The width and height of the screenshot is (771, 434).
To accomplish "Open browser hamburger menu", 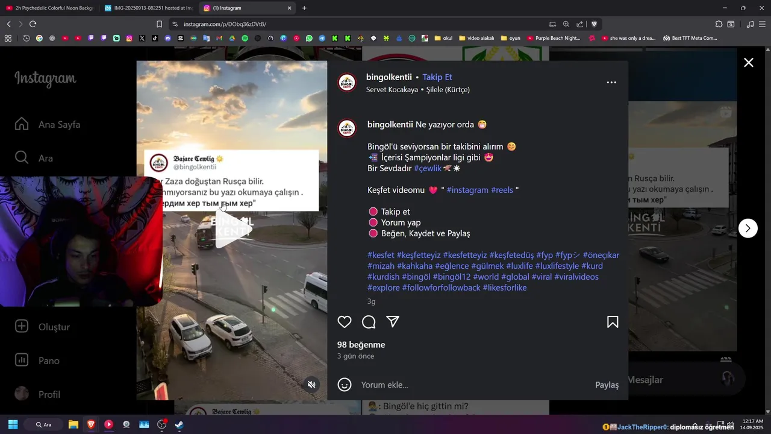I will pos(763,24).
